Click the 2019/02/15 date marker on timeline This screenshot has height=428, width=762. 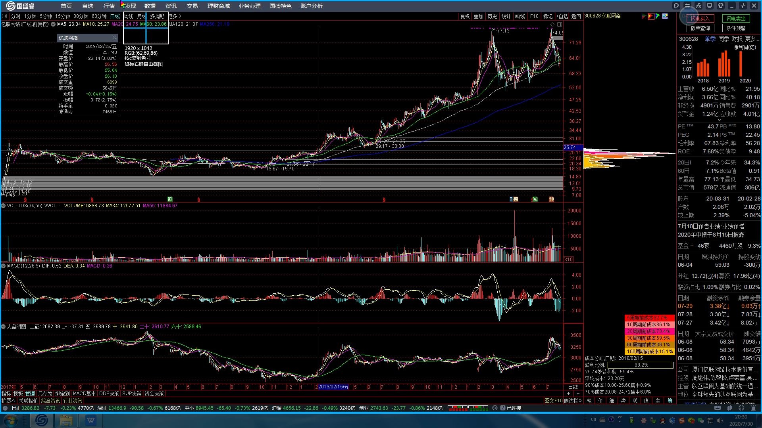tap(333, 387)
